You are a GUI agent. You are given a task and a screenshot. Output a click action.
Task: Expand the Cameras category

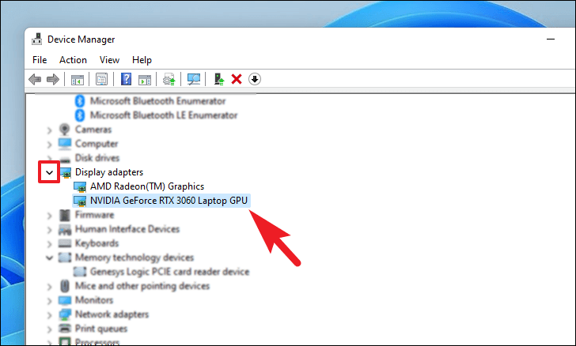tap(50, 130)
